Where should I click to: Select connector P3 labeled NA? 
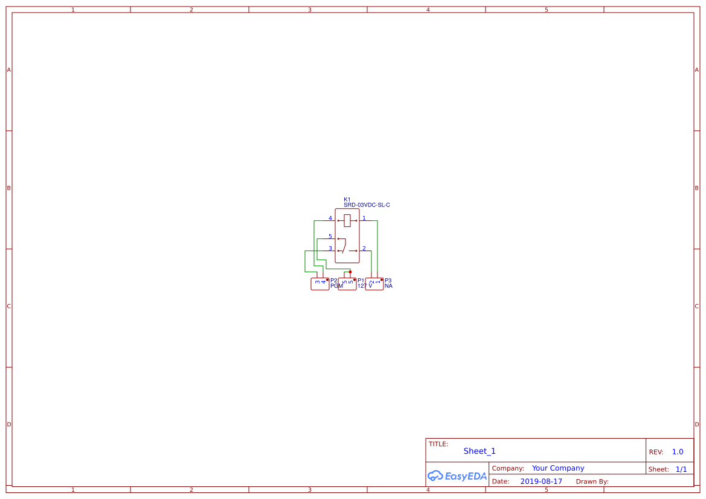tap(374, 283)
